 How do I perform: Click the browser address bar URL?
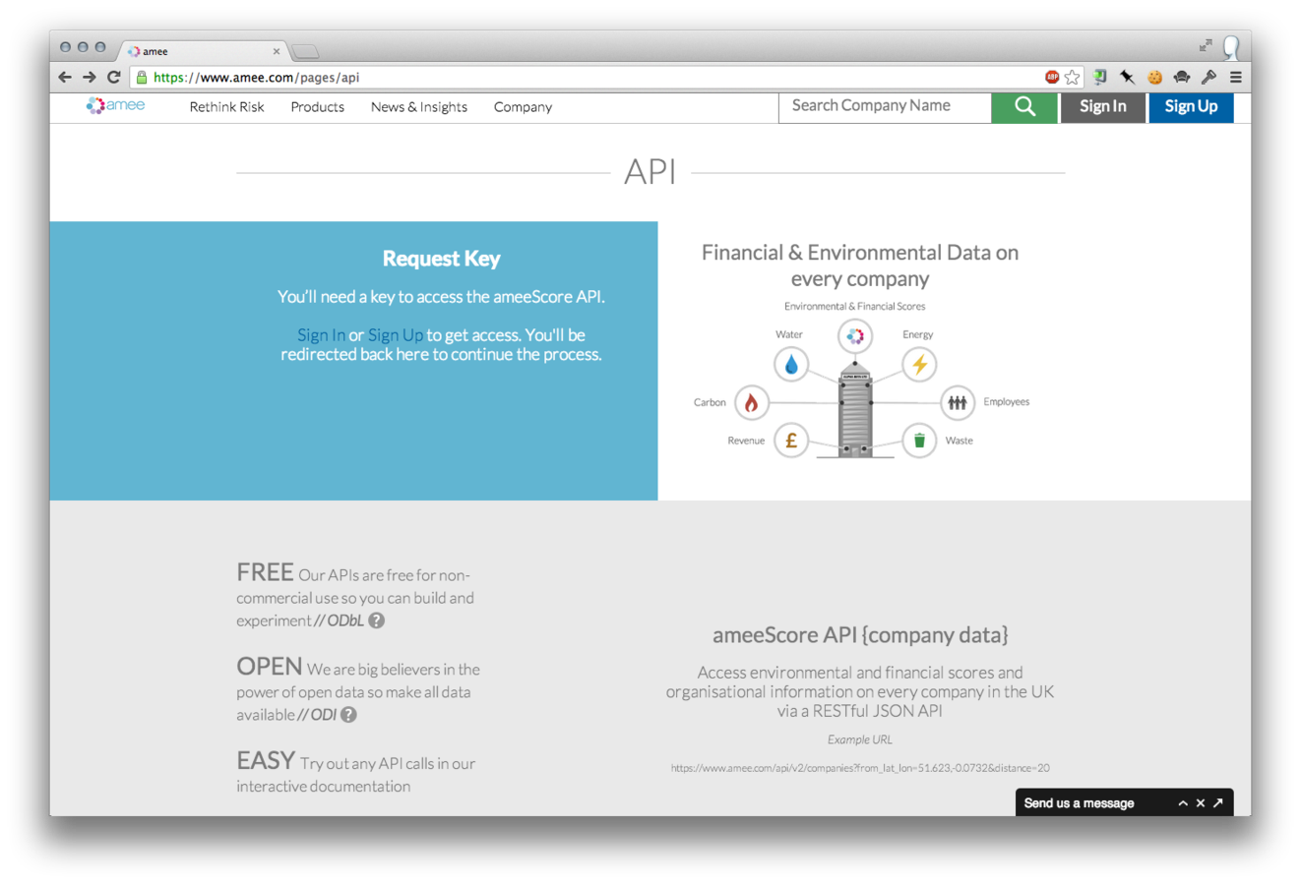256,77
